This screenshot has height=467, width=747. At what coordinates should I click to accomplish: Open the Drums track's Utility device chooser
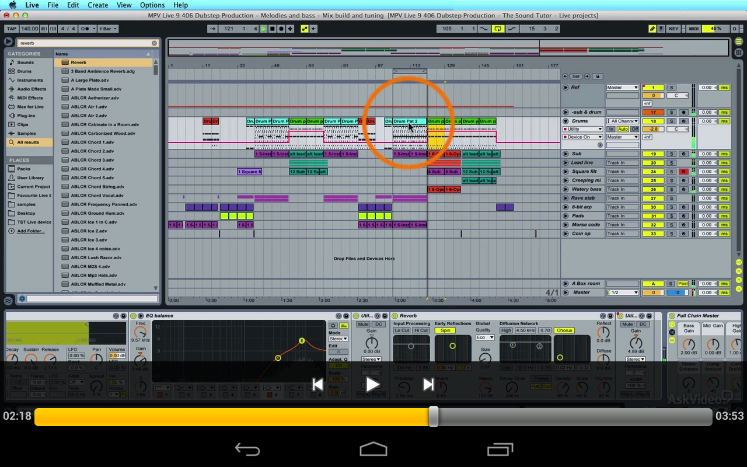[582, 129]
